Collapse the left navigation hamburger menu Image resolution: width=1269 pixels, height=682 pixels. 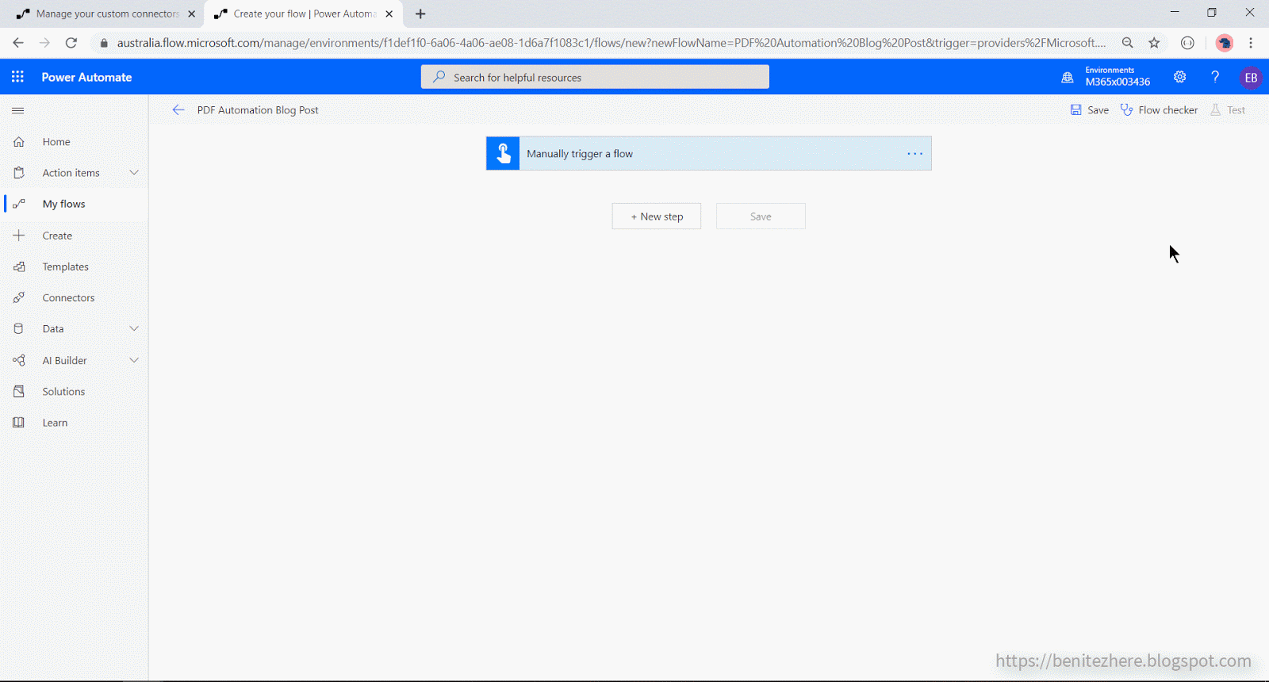coord(18,110)
